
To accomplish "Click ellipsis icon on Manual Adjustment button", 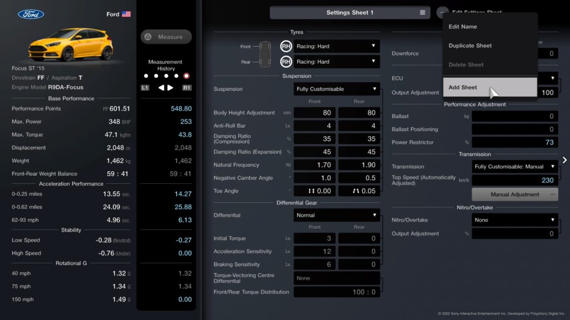I will (x=553, y=194).
